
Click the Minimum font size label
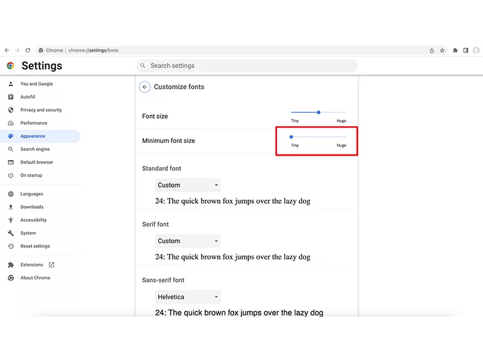[x=168, y=141]
